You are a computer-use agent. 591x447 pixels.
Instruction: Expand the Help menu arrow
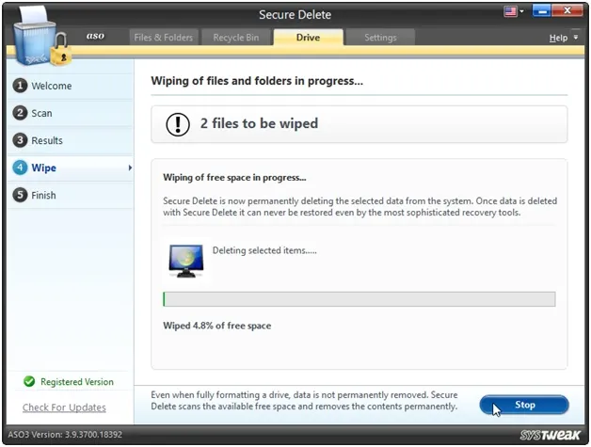(x=576, y=38)
